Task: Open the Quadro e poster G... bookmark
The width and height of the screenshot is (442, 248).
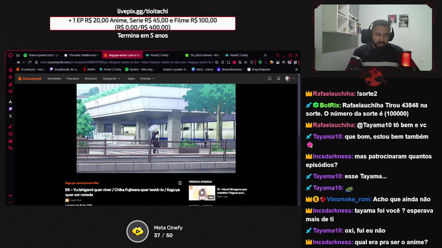Action: [173, 70]
